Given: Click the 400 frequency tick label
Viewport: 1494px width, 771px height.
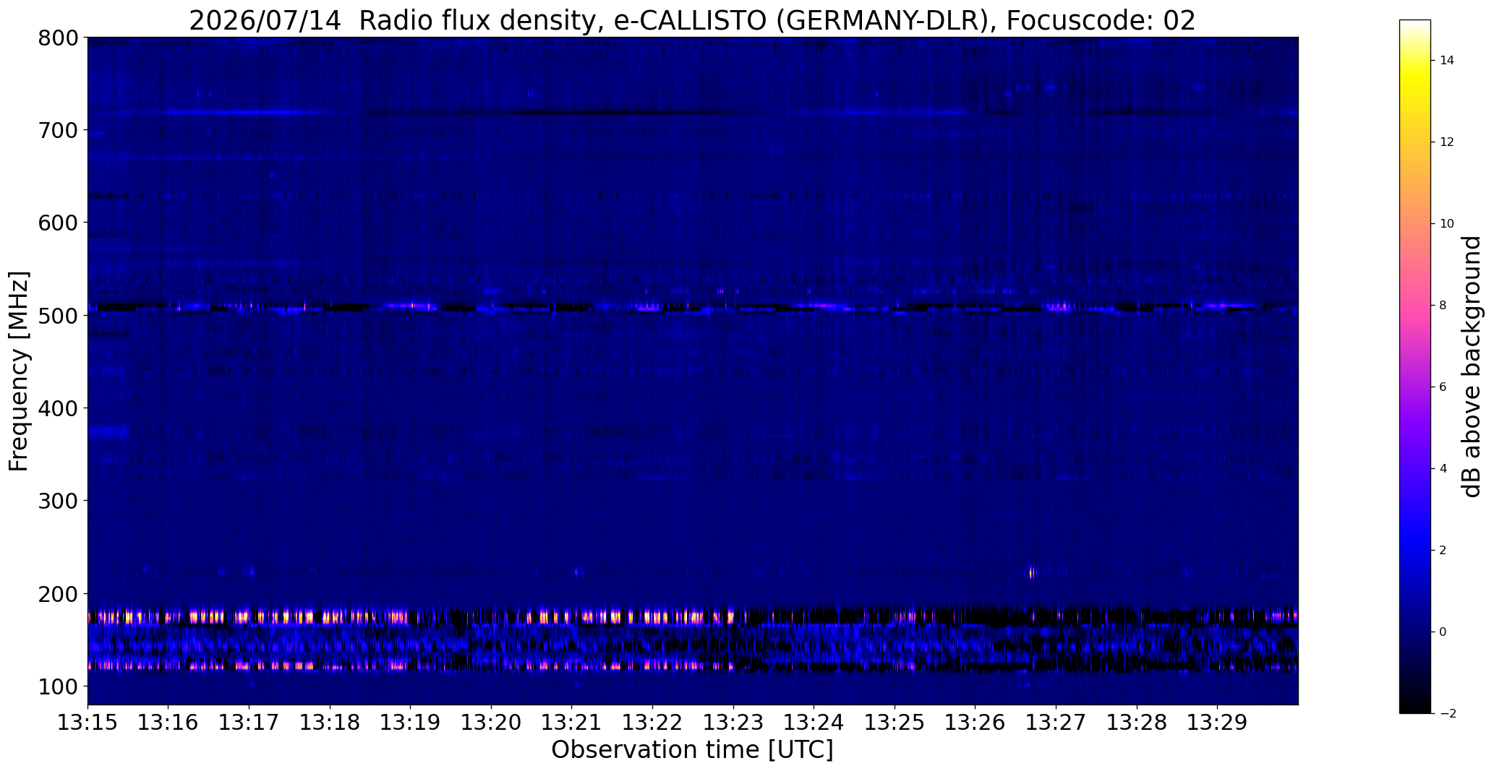Looking at the screenshot, I should (x=58, y=408).
